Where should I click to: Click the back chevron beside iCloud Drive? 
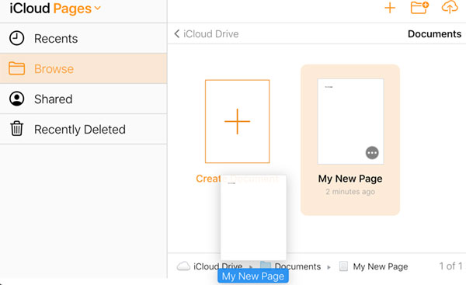pyautogui.click(x=177, y=33)
